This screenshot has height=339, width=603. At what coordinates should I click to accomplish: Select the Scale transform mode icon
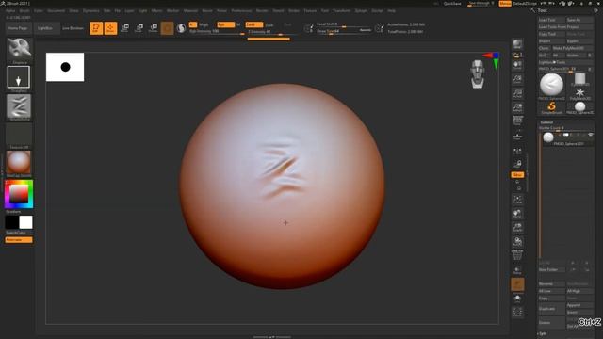point(139,27)
